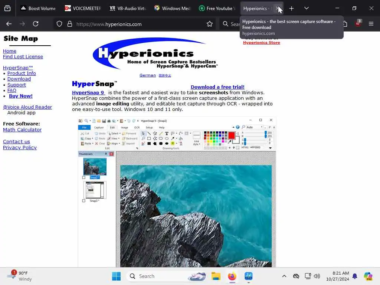The height and width of the screenshot is (285, 380).
Task: Close the Thumbnails panel with red X
Action: coord(111,154)
